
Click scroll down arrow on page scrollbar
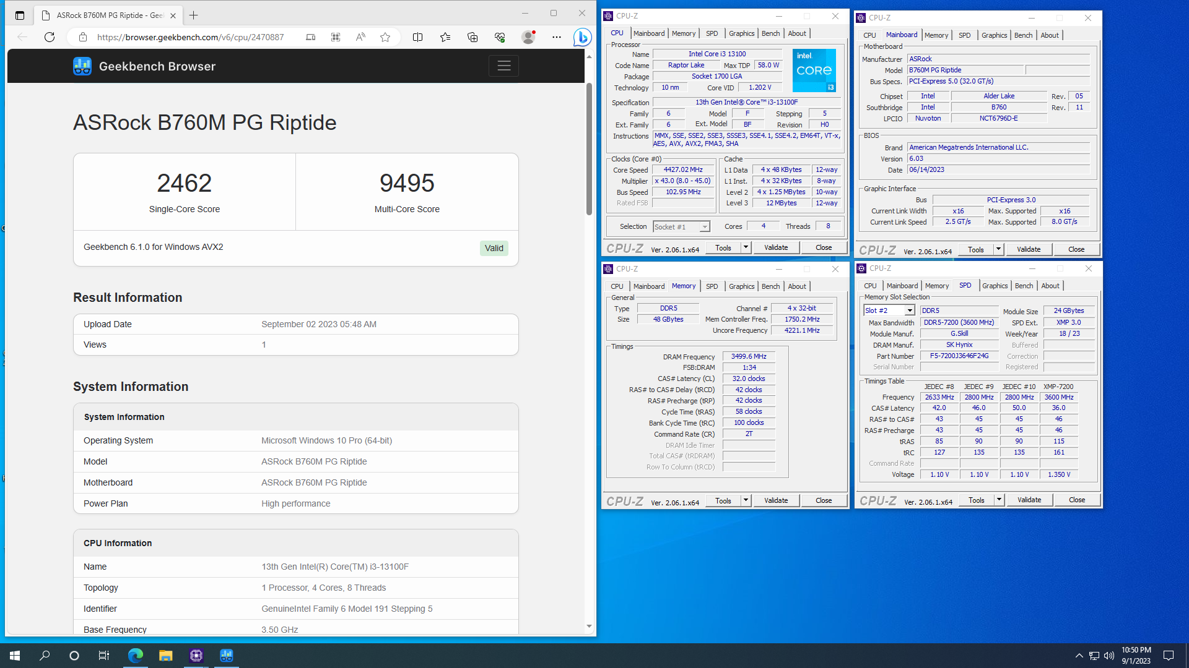[x=589, y=627]
